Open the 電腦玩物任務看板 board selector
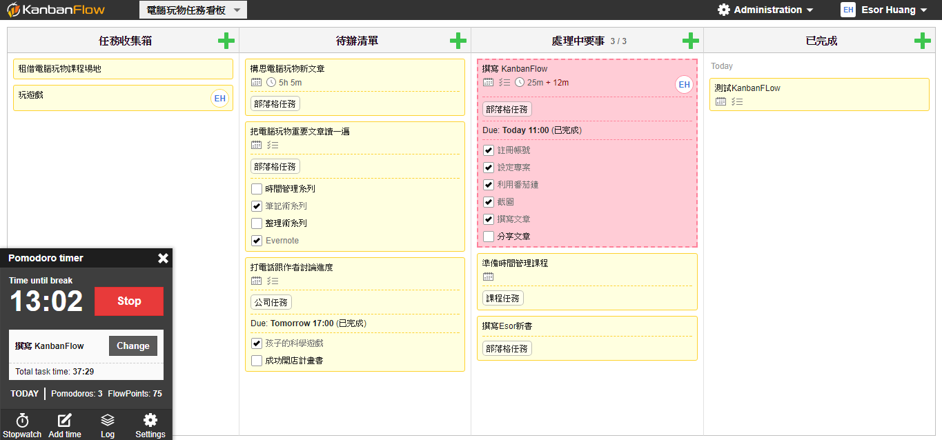The height and width of the screenshot is (440, 942). (193, 10)
